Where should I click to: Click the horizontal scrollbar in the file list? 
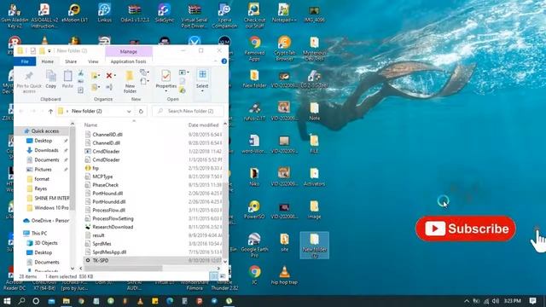(123, 269)
